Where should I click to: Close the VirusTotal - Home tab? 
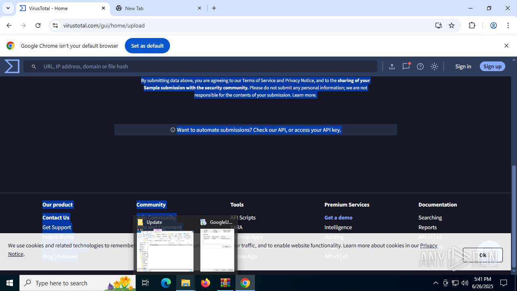[x=103, y=8]
